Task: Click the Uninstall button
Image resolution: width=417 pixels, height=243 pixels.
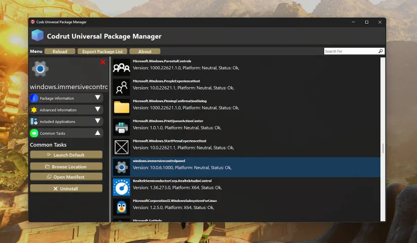Action: 66,188
